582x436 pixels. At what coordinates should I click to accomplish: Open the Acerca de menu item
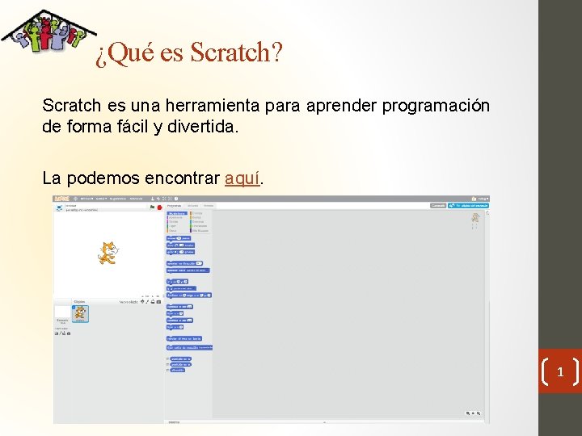point(137,199)
